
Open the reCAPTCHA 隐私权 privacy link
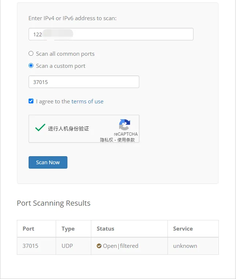(107, 140)
